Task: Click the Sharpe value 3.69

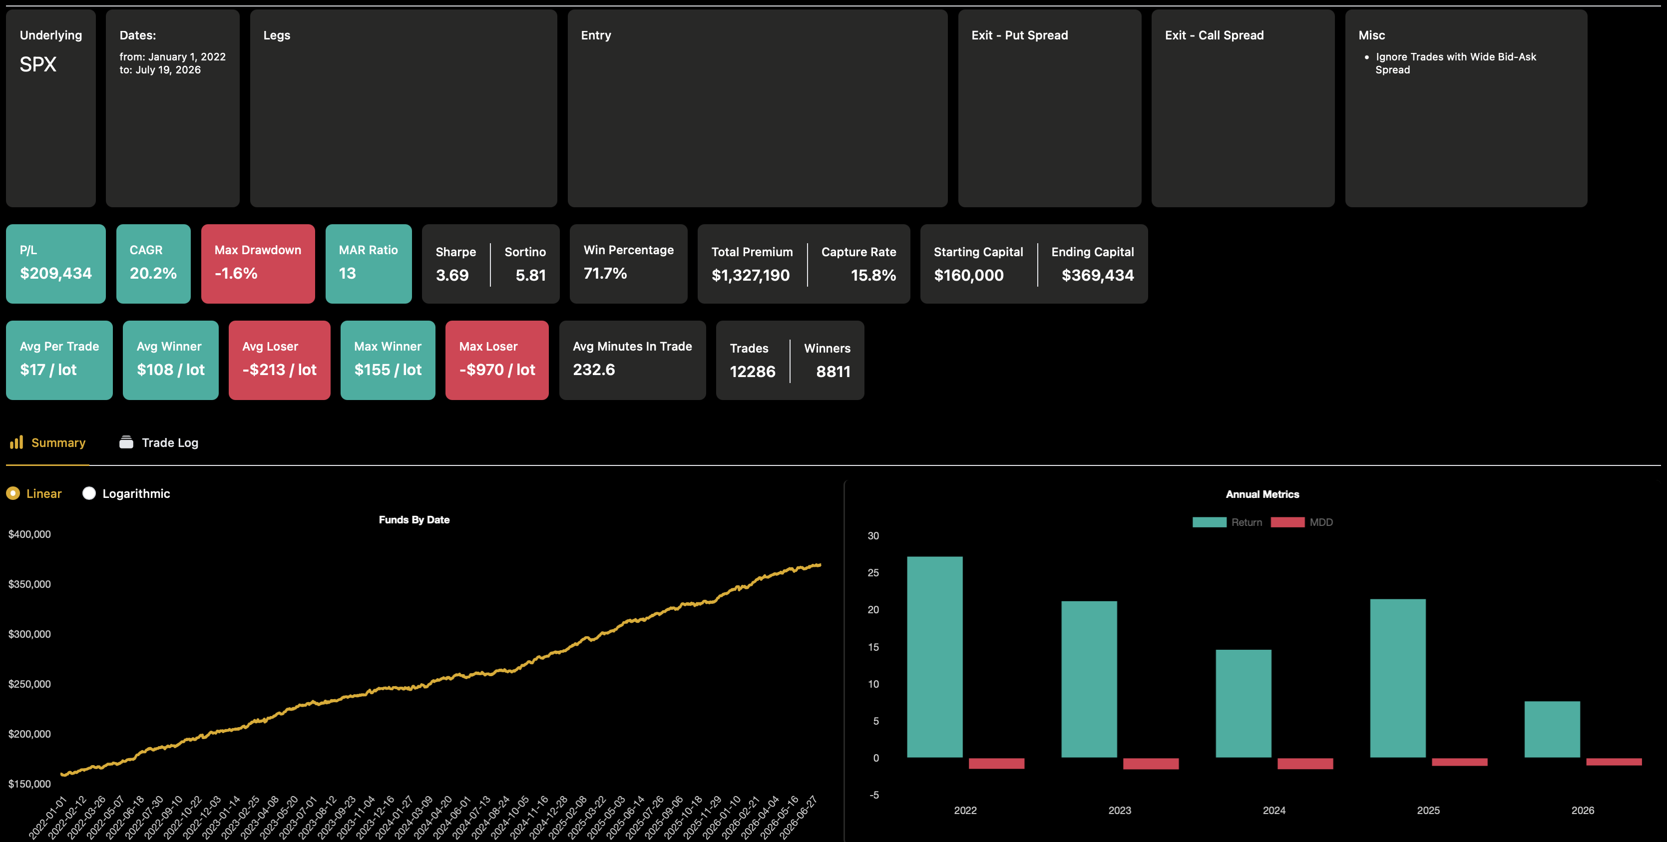Action: (x=451, y=275)
